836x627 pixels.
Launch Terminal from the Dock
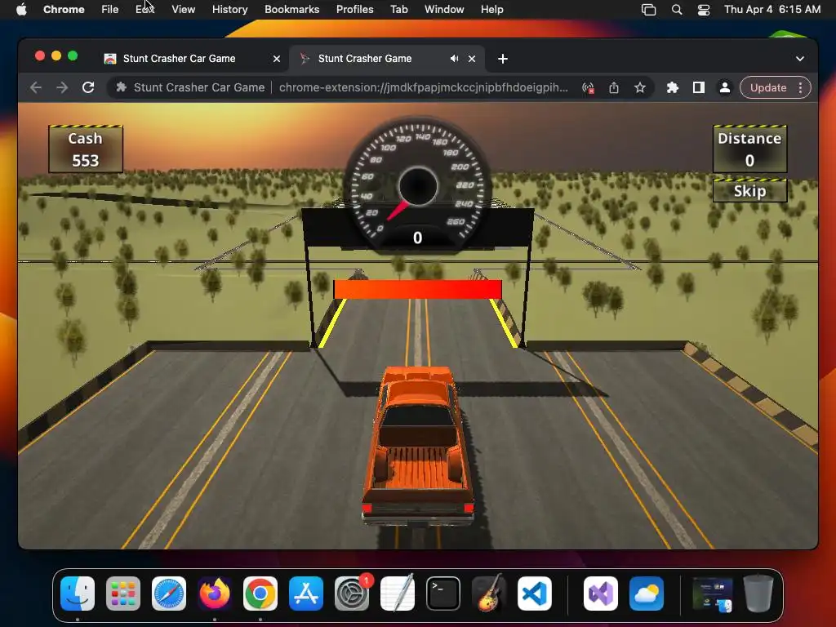(443, 593)
